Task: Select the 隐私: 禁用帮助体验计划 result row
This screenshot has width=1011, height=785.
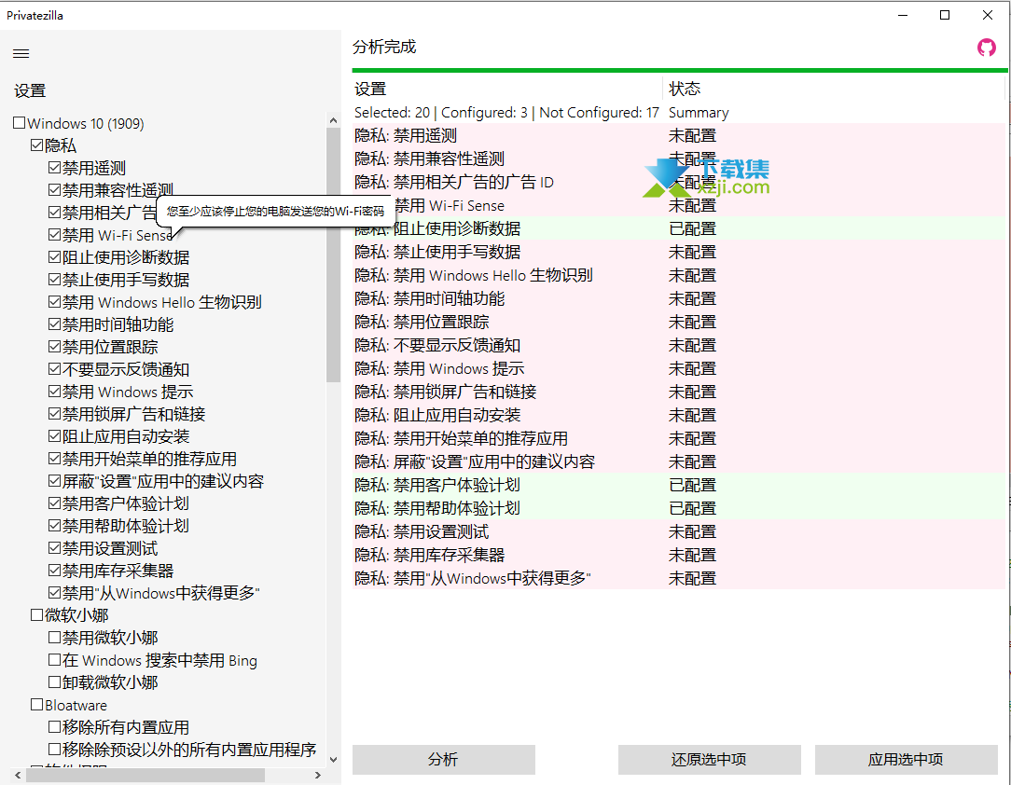Action: 679,508
